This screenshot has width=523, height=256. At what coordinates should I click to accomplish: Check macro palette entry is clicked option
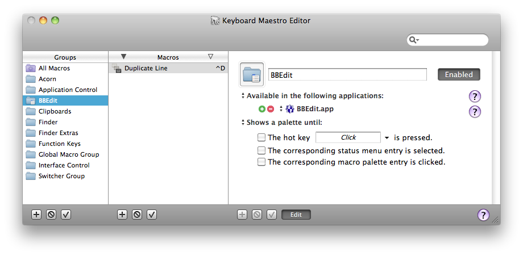pos(261,162)
